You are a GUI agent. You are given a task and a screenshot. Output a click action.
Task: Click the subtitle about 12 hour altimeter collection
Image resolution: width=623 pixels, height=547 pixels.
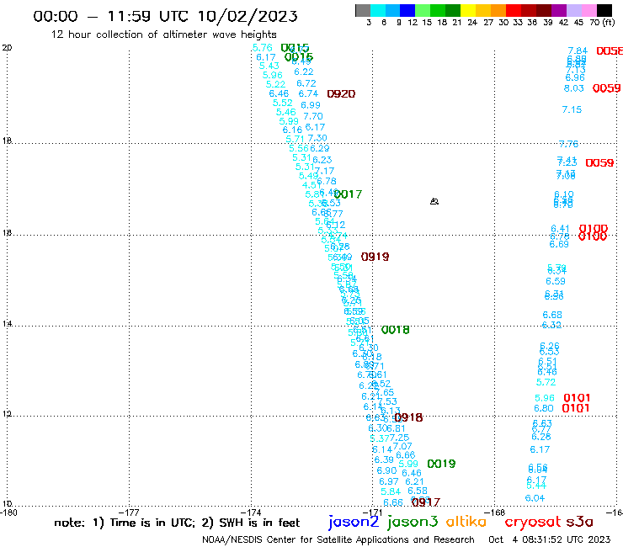[x=163, y=35]
